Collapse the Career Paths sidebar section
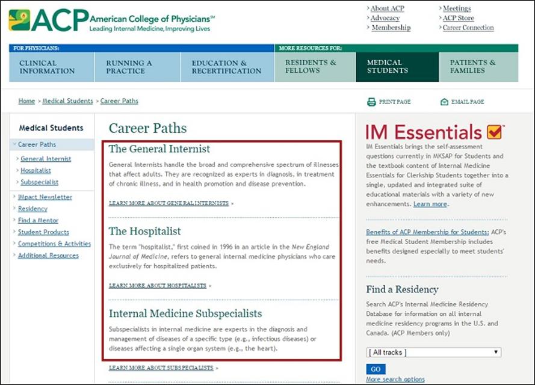 [x=14, y=144]
